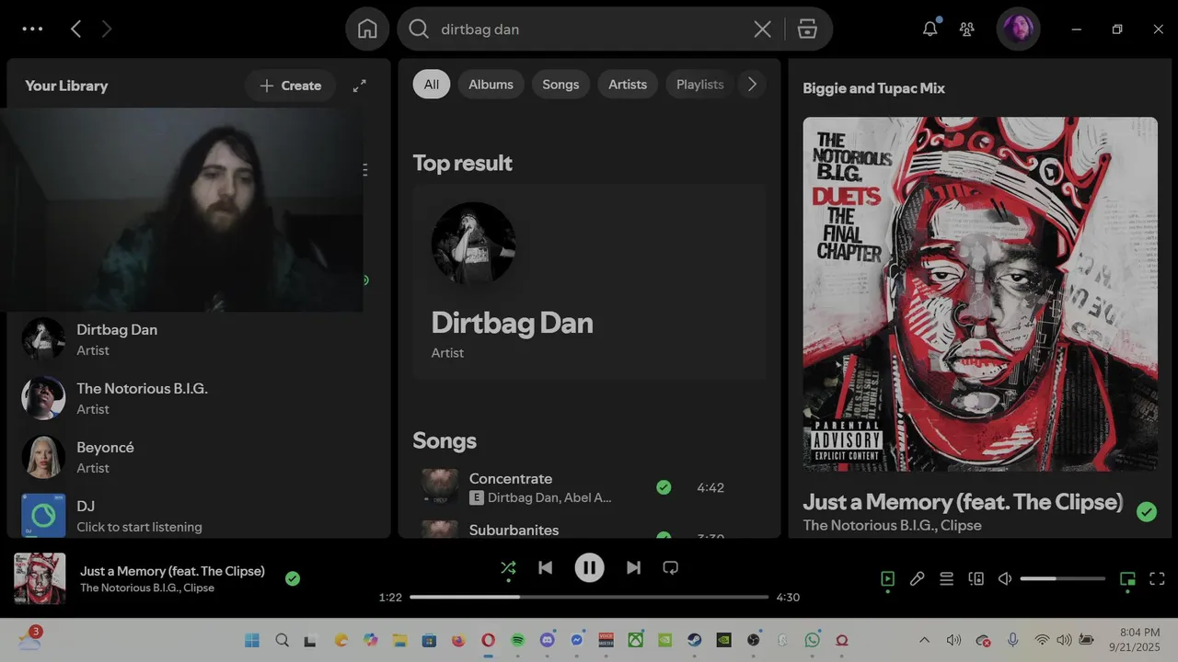Filter results by Songs
1178x662 pixels.
pos(560,85)
